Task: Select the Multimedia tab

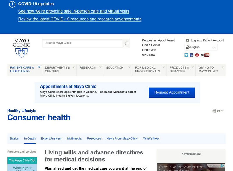Action: coord(74,138)
